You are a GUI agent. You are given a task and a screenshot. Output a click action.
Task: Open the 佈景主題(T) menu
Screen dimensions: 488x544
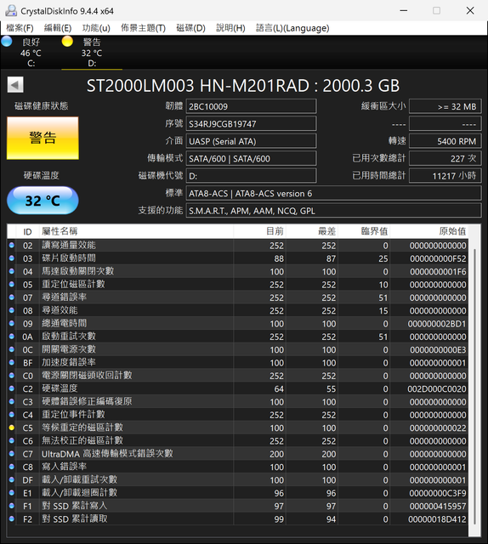point(143,28)
